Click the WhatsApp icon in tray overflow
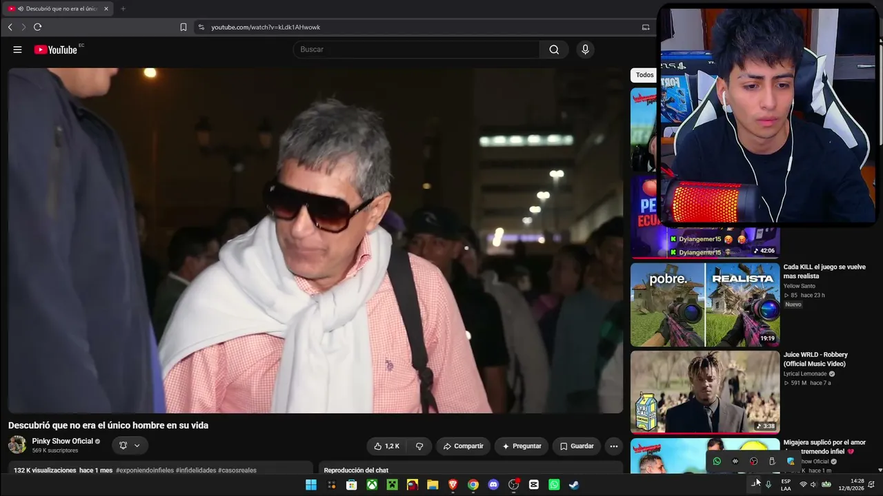Screen dimensions: 883x496 717,462
